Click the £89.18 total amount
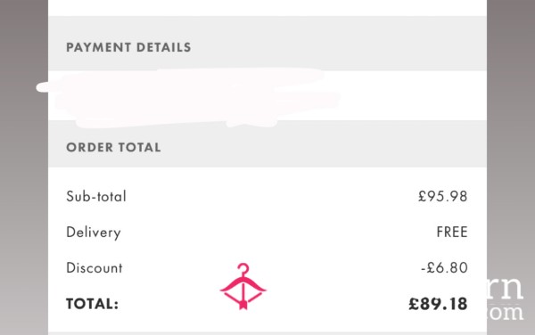This screenshot has width=535, height=335. click(438, 304)
